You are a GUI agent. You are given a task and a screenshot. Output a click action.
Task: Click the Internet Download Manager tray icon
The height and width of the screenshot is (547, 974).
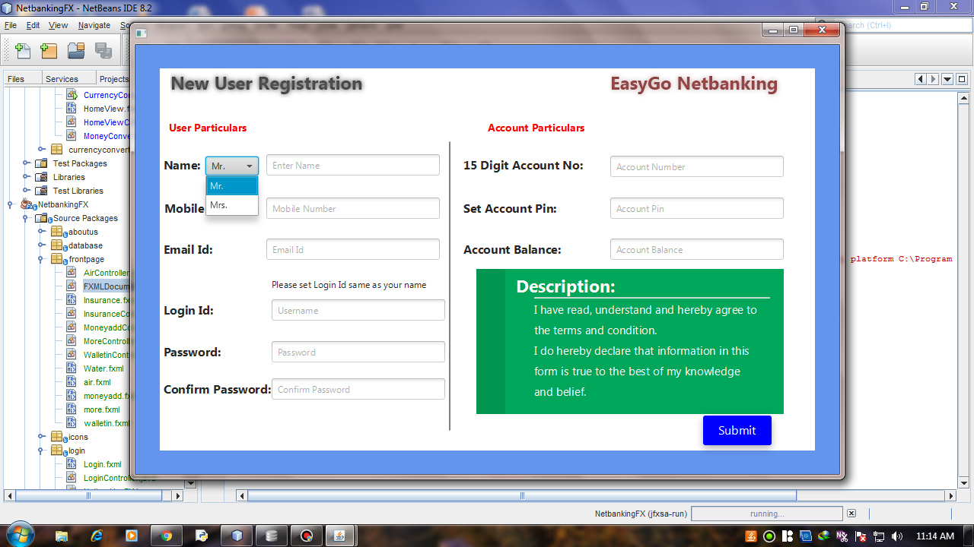click(824, 536)
